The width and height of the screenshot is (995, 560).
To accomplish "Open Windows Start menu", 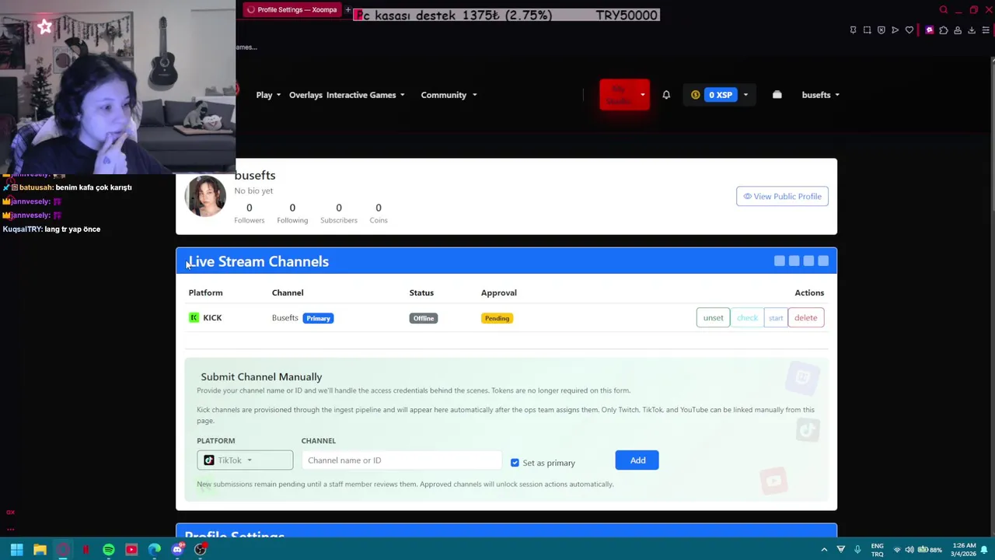I will [x=16, y=550].
